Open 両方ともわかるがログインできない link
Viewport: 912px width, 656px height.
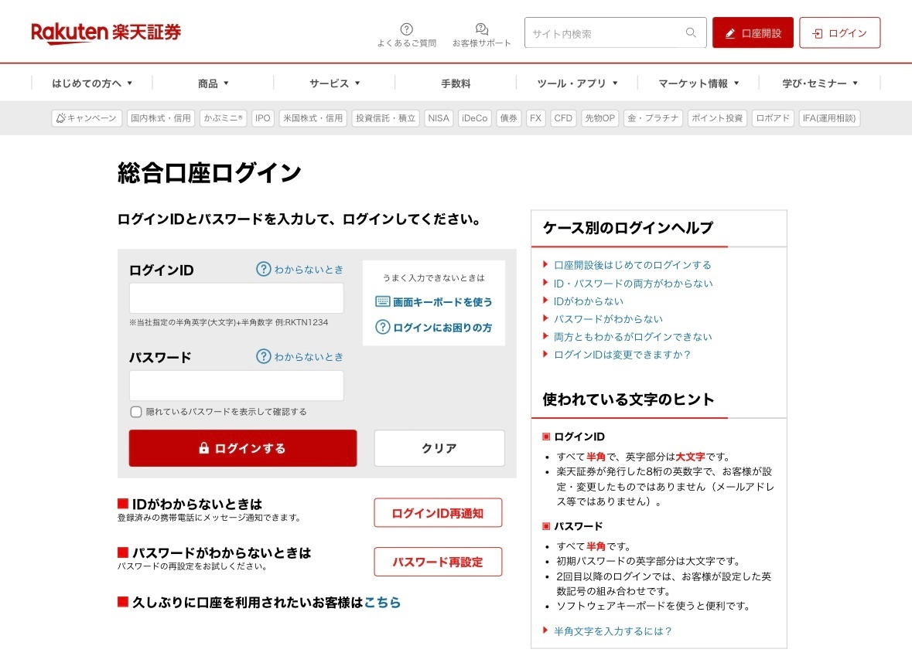pyautogui.click(x=632, y=337)
